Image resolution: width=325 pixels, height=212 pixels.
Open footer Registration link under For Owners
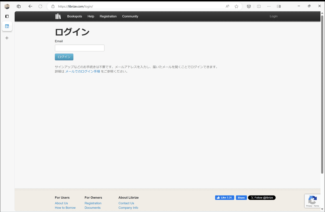93,203
